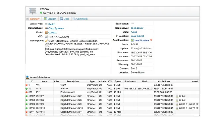The width and height of the screenshot is (218, 126).
Task: Open the Cisco Systems manufacturer link
Action: tap(56, 28)
